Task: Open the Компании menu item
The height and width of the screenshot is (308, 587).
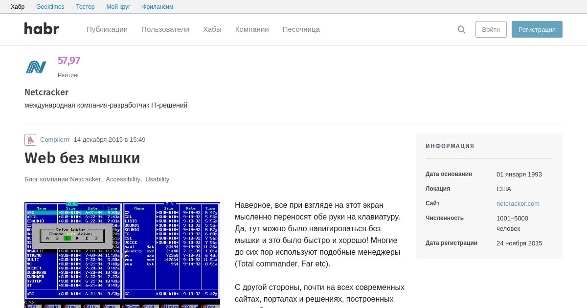Action: point(252,29)
